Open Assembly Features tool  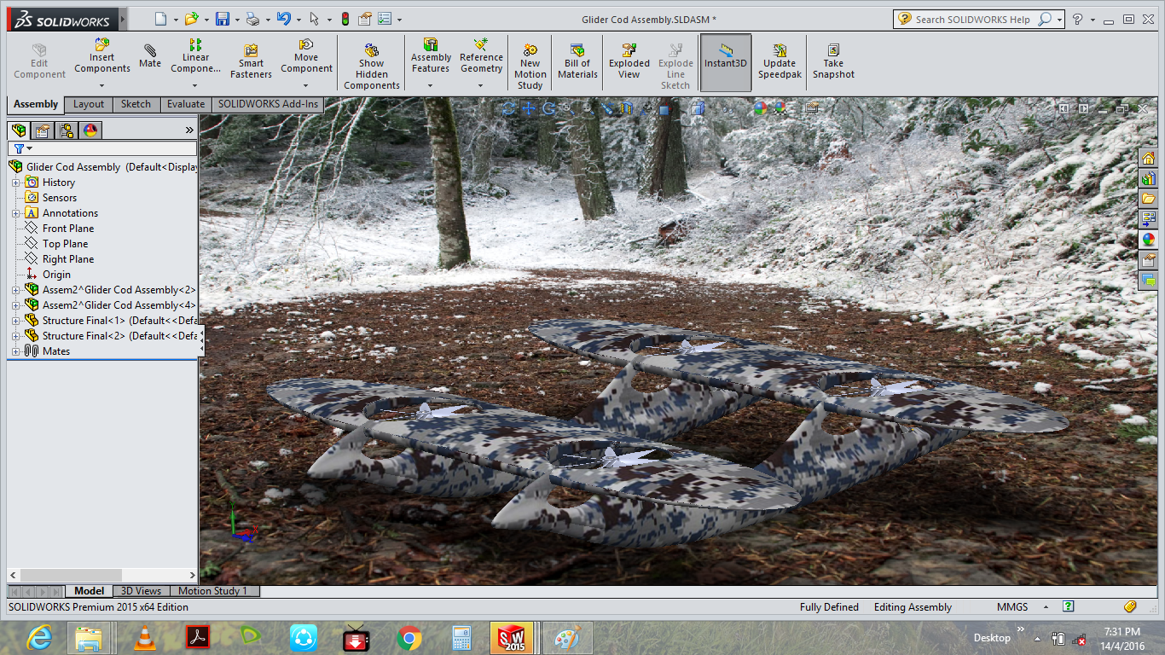tap(431, 56)
